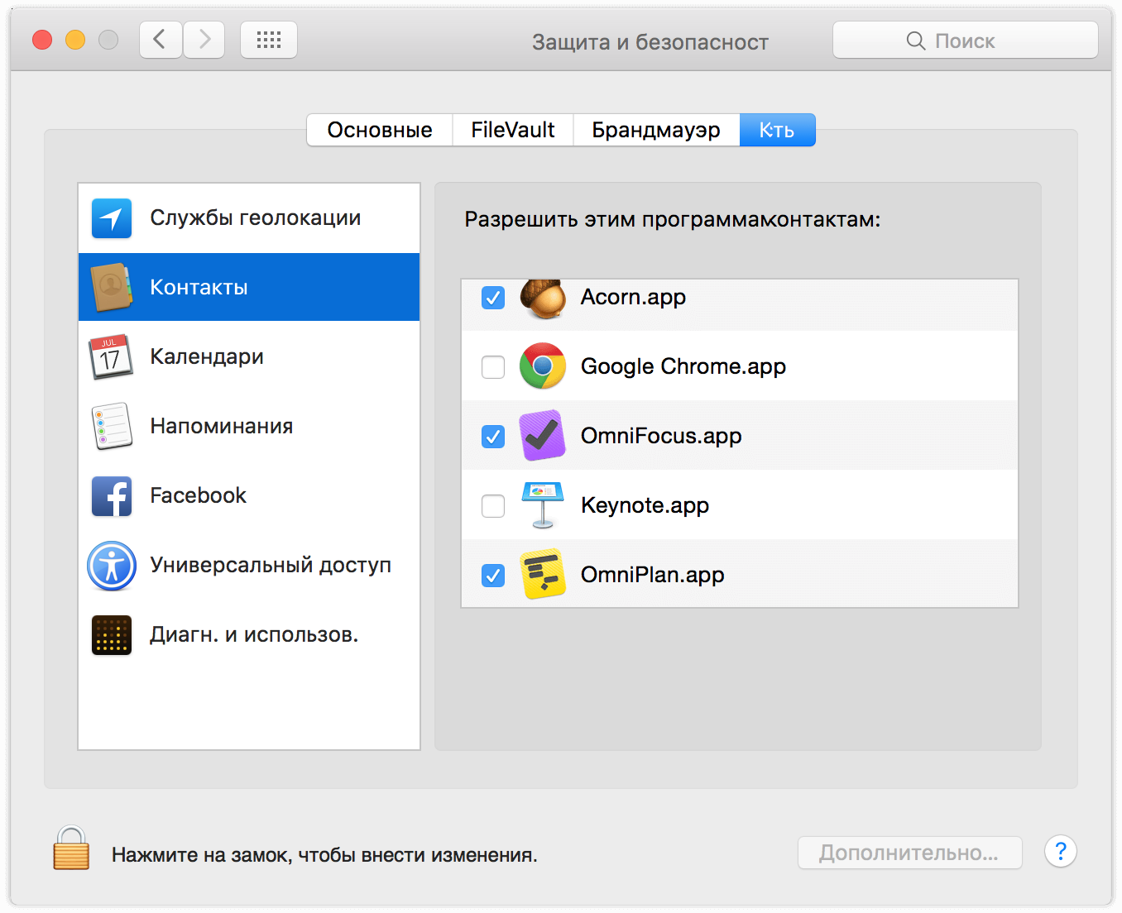This screenshot has height=913, width=1122.
Task: Click the Acorn.app name
Action: click(634, 297)
